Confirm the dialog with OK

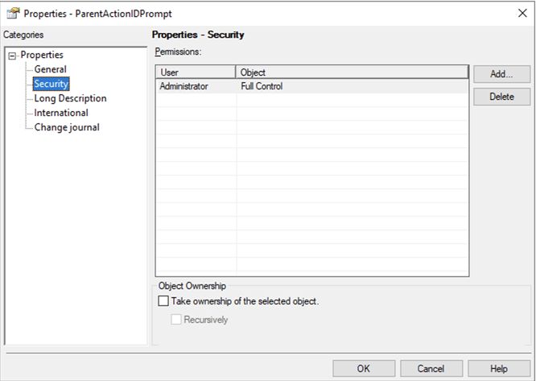pyautogui.click(x=364, y=368)
